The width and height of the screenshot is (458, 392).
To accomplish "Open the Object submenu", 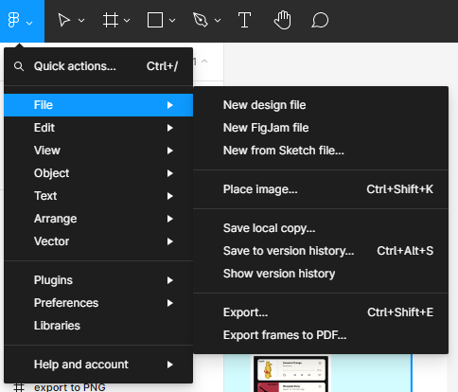I will [98, 173].
